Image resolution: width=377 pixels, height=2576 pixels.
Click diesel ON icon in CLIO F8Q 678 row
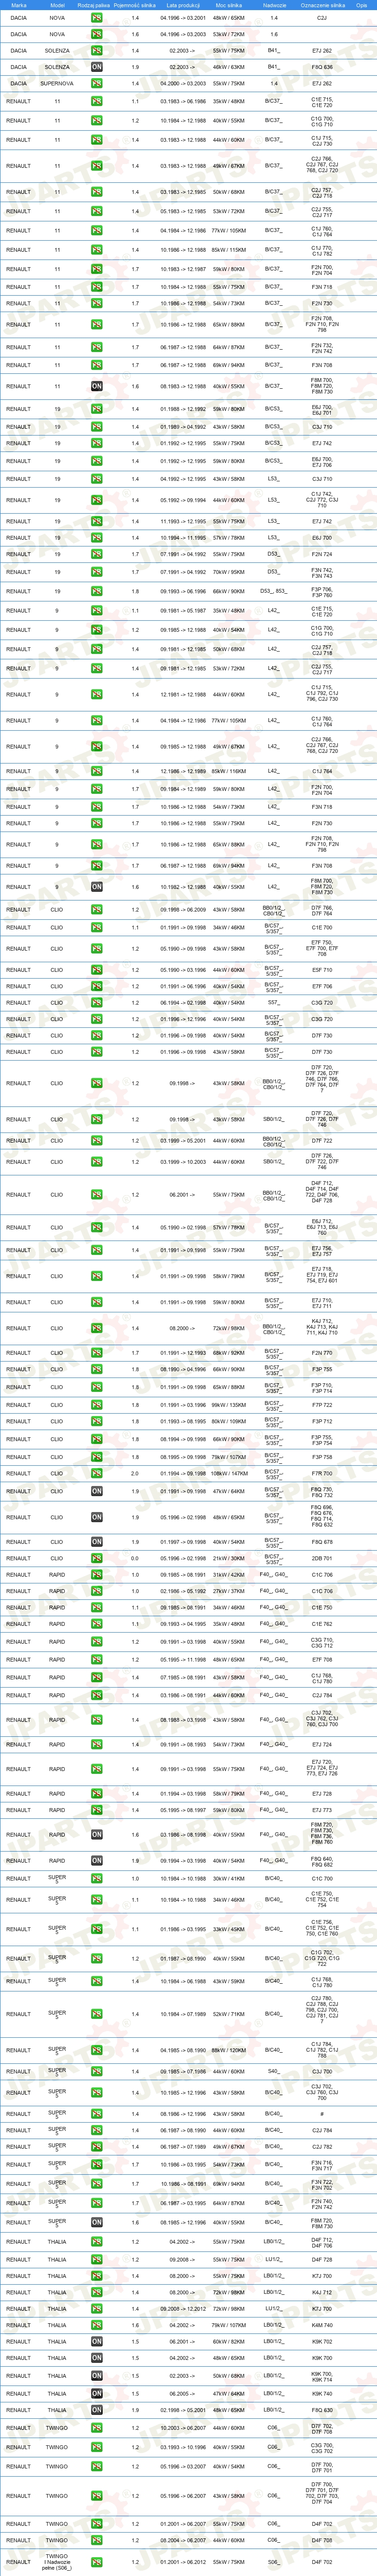pos(97,1542)
